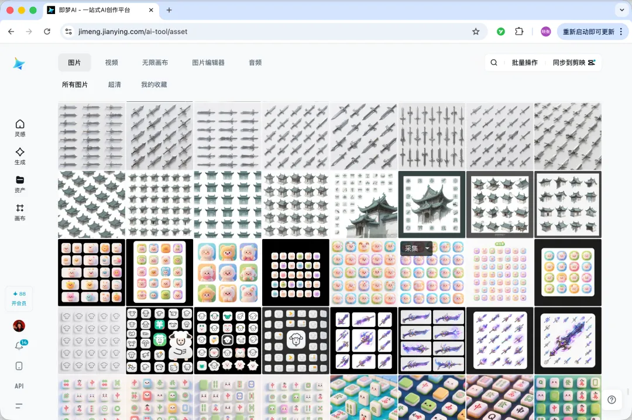
Task: Open the 画布 (Canvas) sidebar icon
Action: click(x=20, y=212)
